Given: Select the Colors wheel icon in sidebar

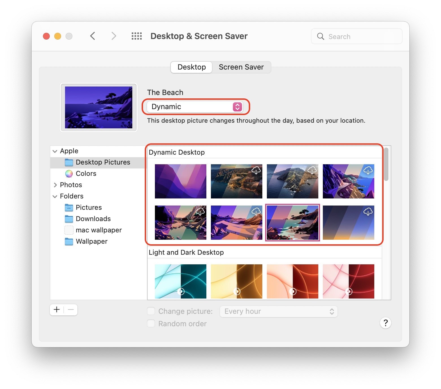Looking at the screenshot, I should pos(69,174).
